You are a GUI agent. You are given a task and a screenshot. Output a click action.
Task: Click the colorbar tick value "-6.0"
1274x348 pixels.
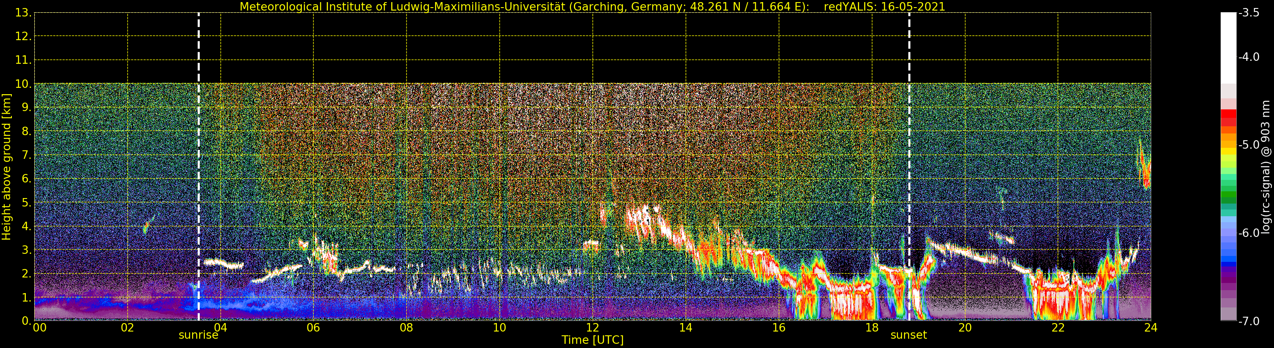(1249, 233)
